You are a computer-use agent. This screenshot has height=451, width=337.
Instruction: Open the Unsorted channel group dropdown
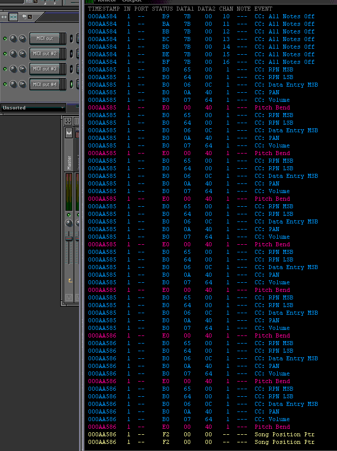click(33, 108)
